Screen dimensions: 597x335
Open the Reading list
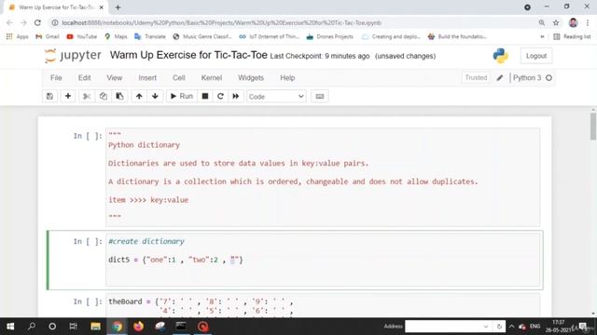pyautogui.click(x=572, y=36)
